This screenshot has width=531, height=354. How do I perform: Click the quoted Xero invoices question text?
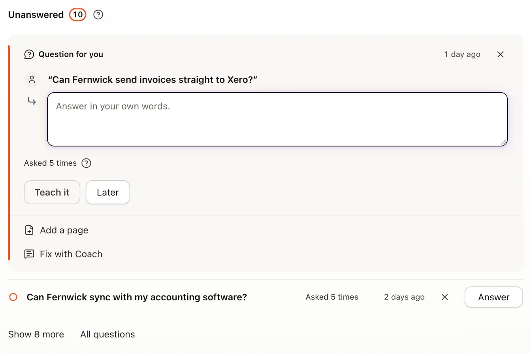coord(153,80)
